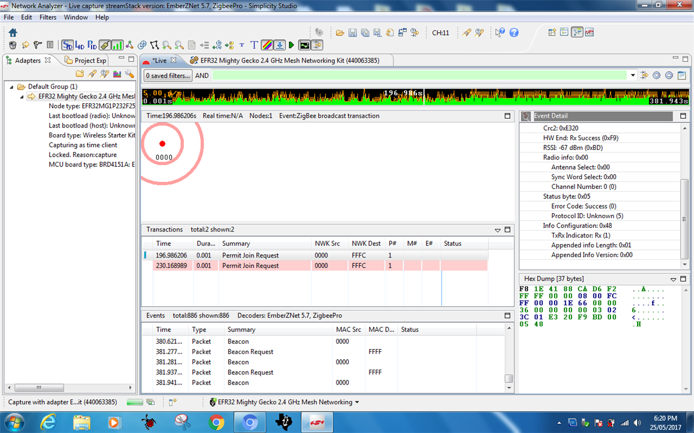The width and height of the screenshot is (694, 433).
Task: Open the Edit menu
Action: (27, 17)
